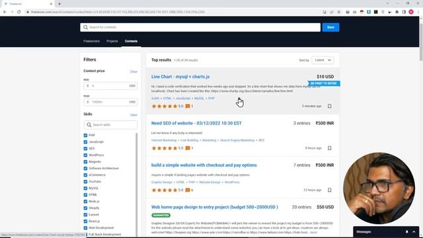Open build a simple website with checkout contest
Image resolution: width=423 pixels, height=238 pixels.
(x=204, y=165)
